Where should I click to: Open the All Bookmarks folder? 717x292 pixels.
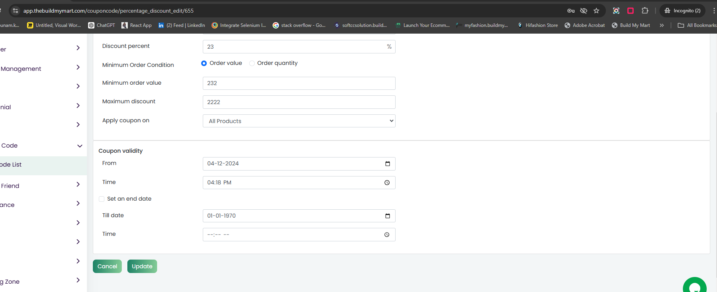point(697,25)
